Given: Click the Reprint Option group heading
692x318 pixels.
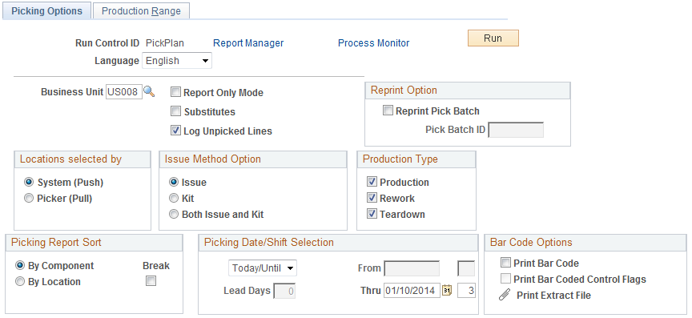Looking at the screenshot, I should click(404, 90).
